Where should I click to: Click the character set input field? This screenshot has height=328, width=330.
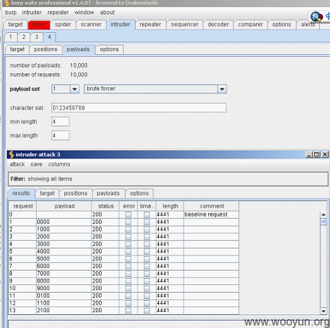click(x=139, y=108)
